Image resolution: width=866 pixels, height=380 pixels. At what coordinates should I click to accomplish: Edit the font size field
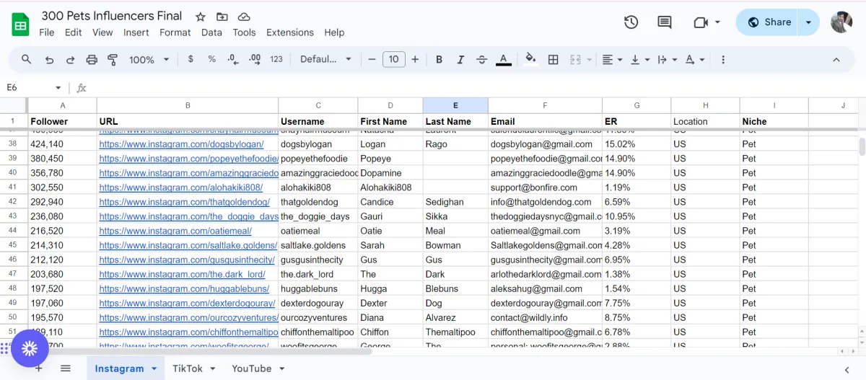point(393,60)
